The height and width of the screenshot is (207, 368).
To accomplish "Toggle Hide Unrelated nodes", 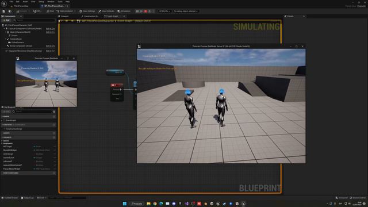I will (64, 11).
